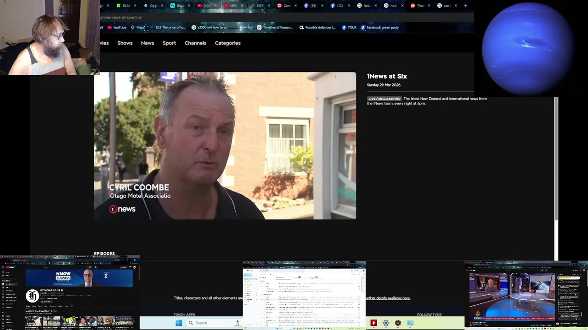
Task: Open the Sport menu item
Action: [169, 43]
